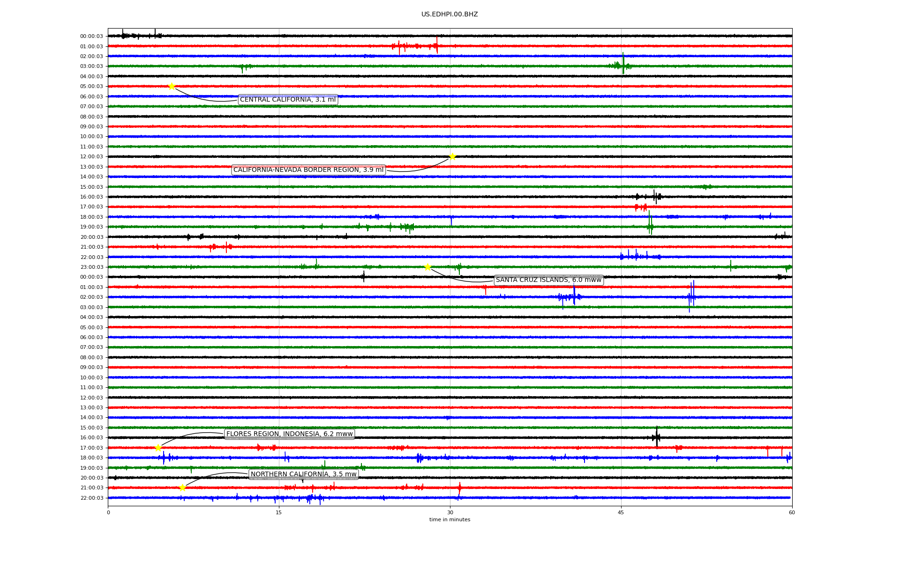Click the 22:00:03 row label at the bottom
Screen dimensions: 900x562
click(x=91, y=498)
